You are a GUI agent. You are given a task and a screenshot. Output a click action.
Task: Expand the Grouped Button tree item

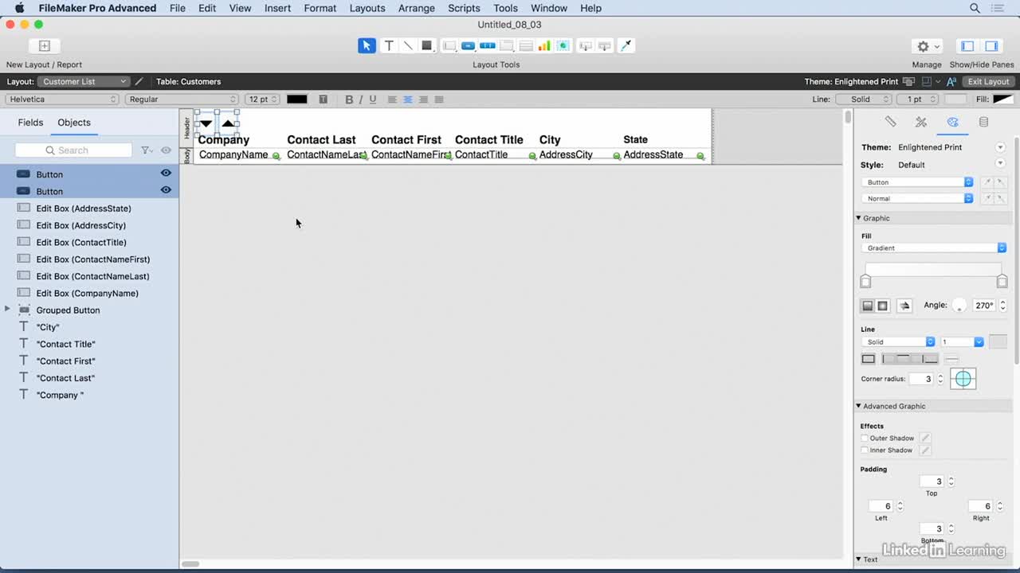[7, 309]
